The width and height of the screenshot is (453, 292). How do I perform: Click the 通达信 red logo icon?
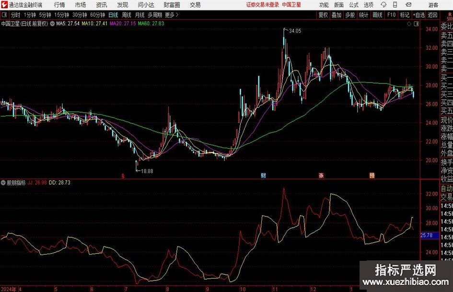pyautogui.click(x=4, y=5)
